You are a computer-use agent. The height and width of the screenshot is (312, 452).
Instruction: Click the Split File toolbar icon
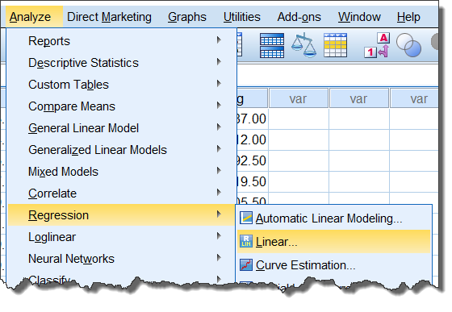coord(271,45)
